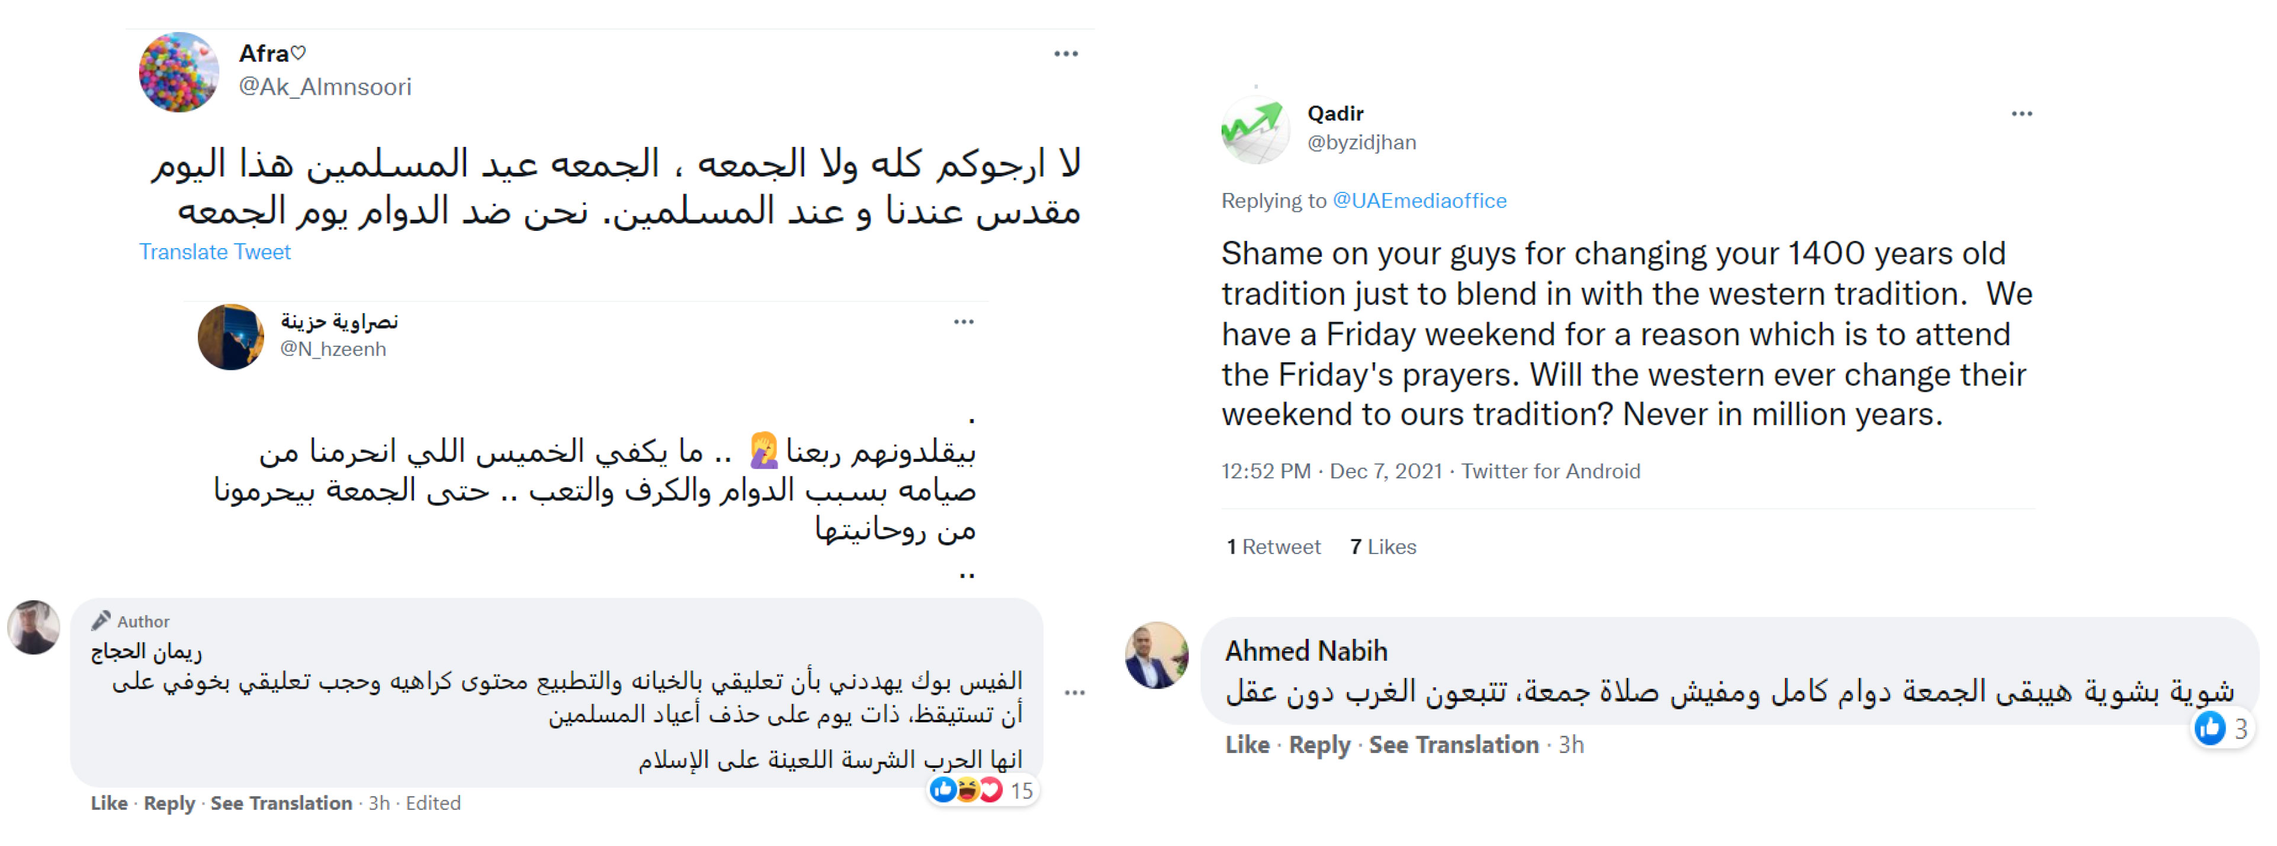The width and height of the screenshot is (2277, 846).
Task: Open the @UAEmediaoffice mention link
Action: (1419, 201)
